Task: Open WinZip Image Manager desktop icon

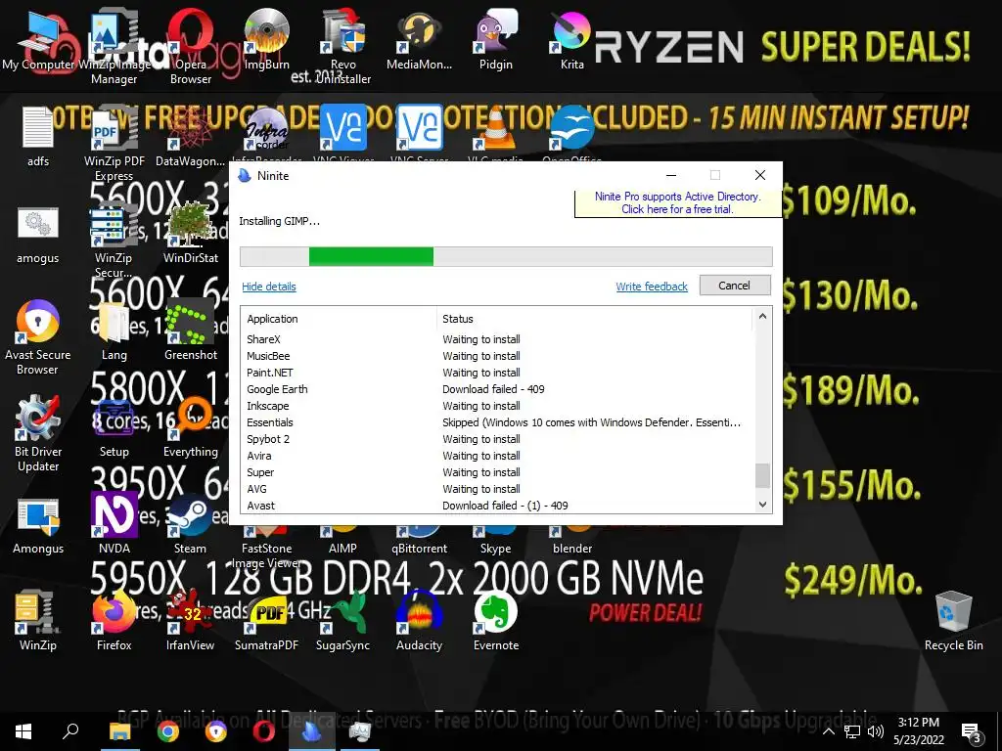Action: pos(114,46)
